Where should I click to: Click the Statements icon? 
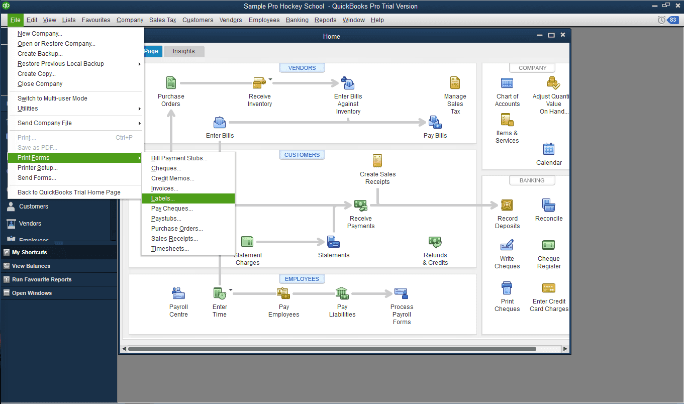333,242
